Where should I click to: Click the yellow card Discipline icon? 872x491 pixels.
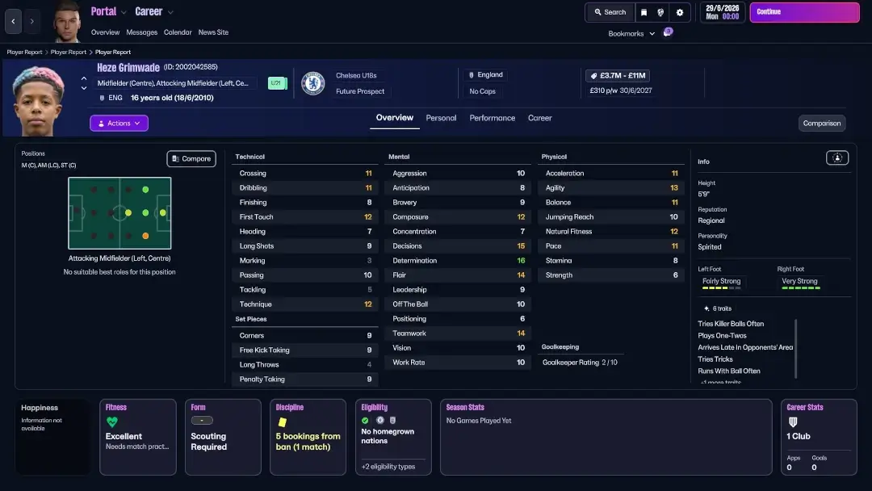tap(283, 422)
